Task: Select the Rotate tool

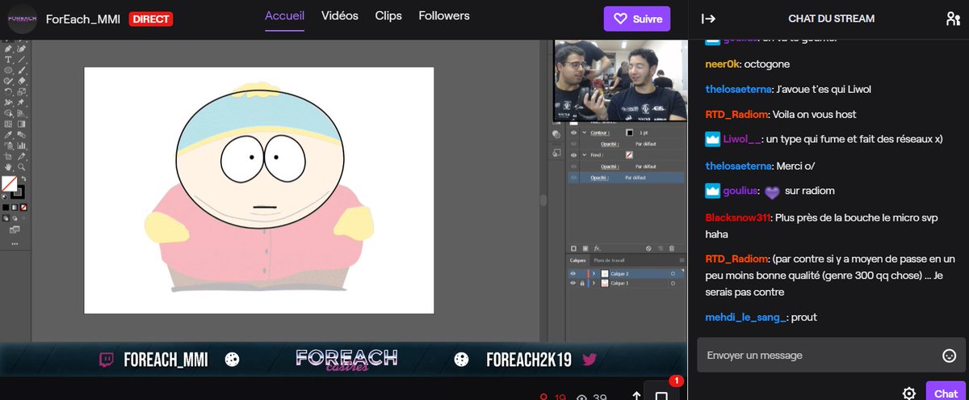Action: 8,91
